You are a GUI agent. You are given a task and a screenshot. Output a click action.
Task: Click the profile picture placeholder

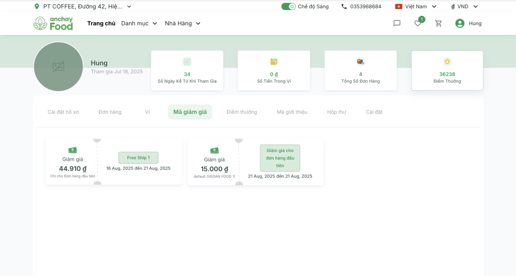pyautogui.click(x=58, y=66)
